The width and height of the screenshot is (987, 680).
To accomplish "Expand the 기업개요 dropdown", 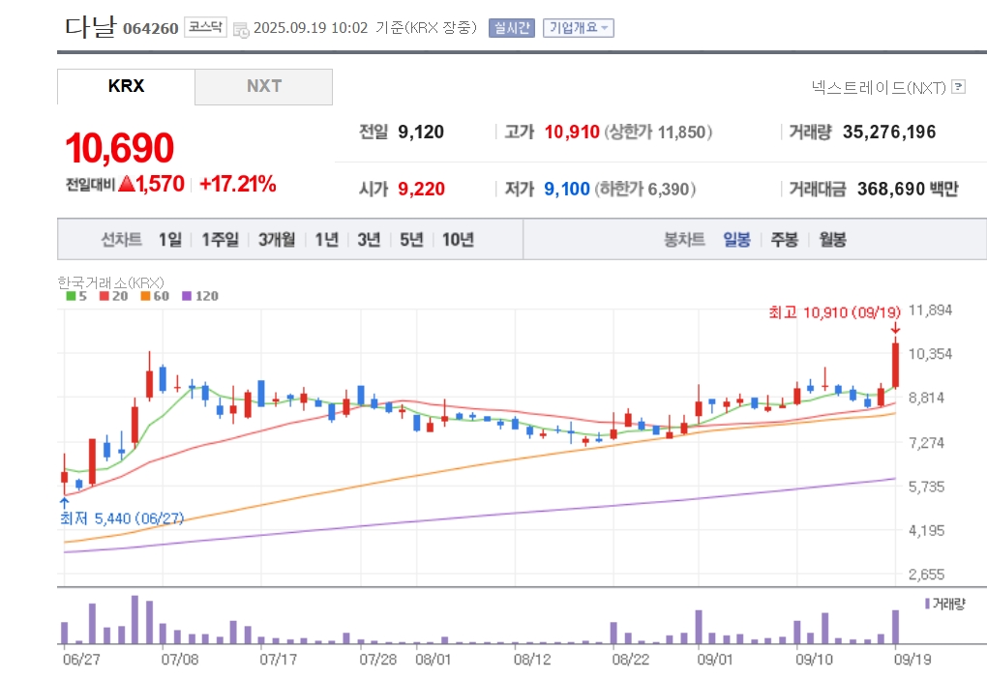I will pos(579,28).
